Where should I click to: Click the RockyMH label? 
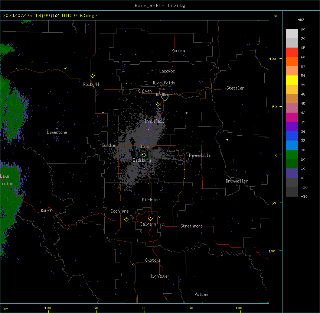click(x=91, y=84)
